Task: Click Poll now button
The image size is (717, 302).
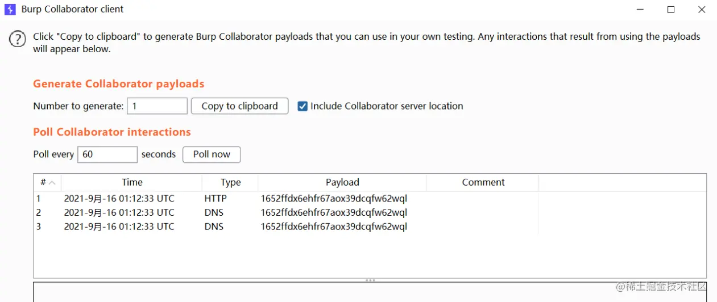Action: pos(212,154)
